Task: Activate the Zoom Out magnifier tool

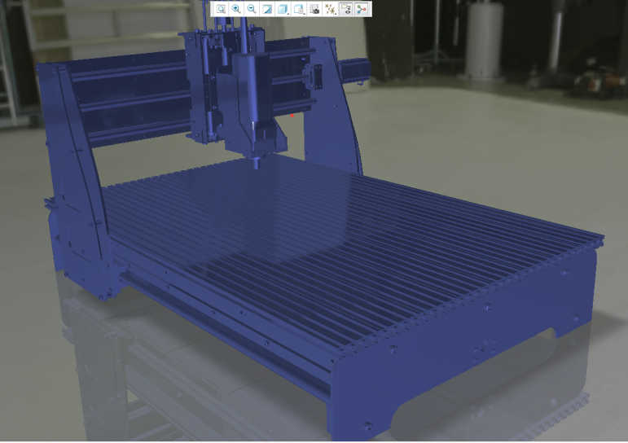Action: click(x=252, y=9)
